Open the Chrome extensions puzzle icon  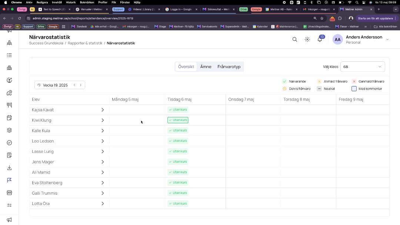click(340, 19)
